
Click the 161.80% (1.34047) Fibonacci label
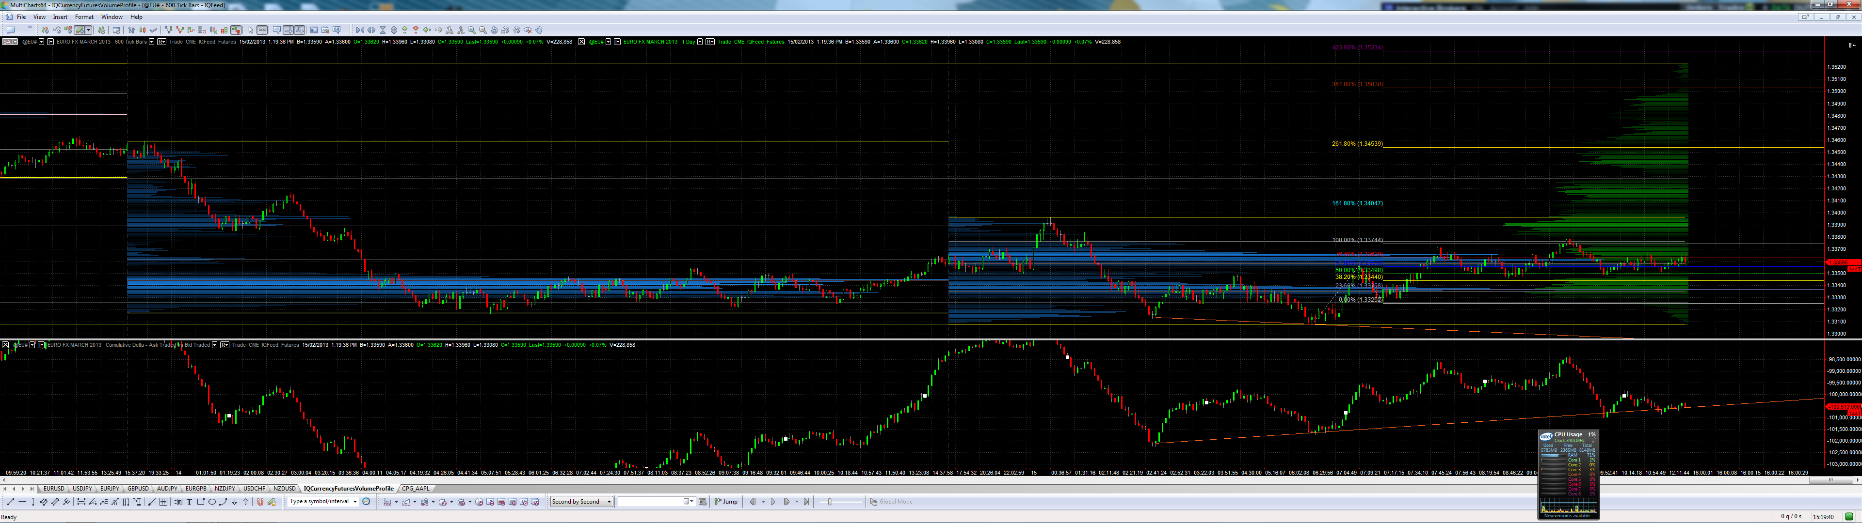[1357, 204]
